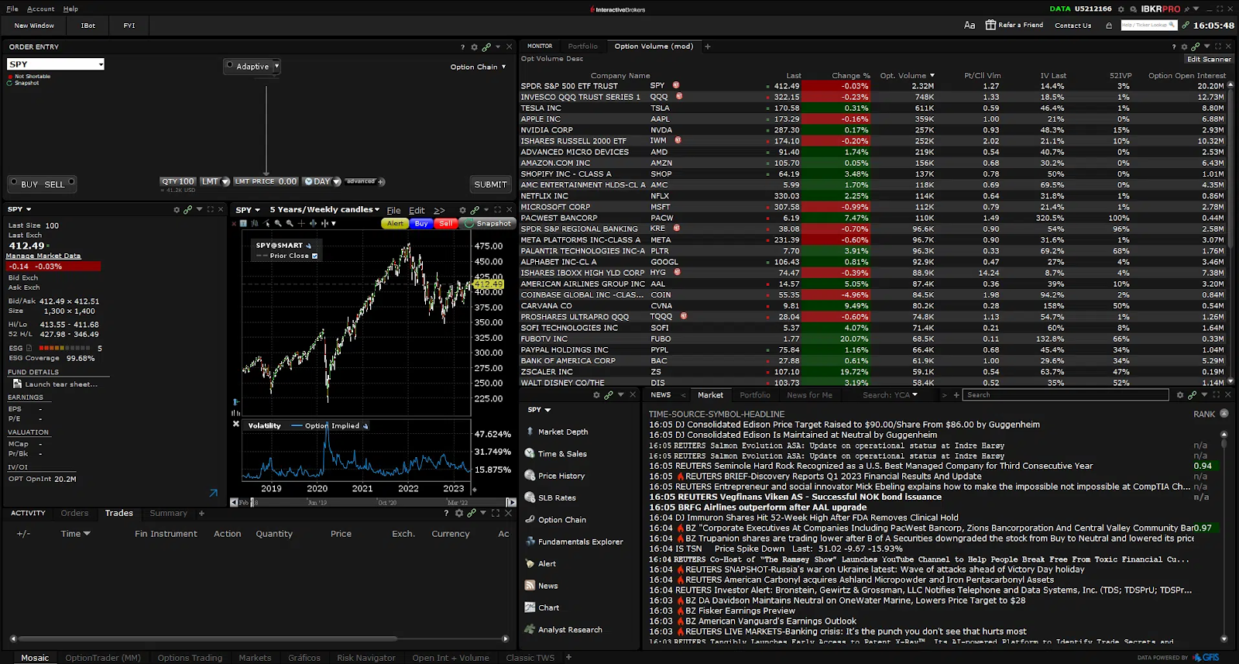Open DAY time-in-force dropdown
The height and width of the screenshot is (664, 1239).
pyautogui.click(x=338, y=182)
